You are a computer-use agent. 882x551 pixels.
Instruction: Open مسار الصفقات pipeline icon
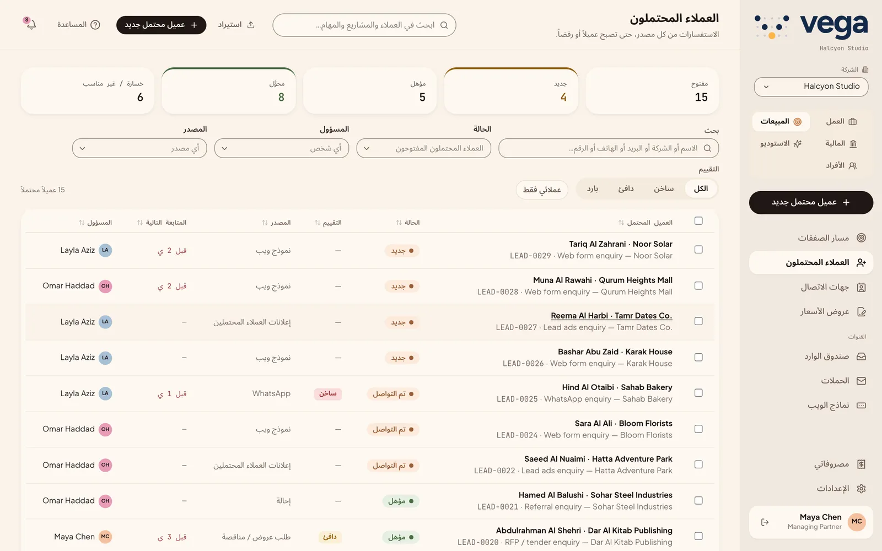861,238
